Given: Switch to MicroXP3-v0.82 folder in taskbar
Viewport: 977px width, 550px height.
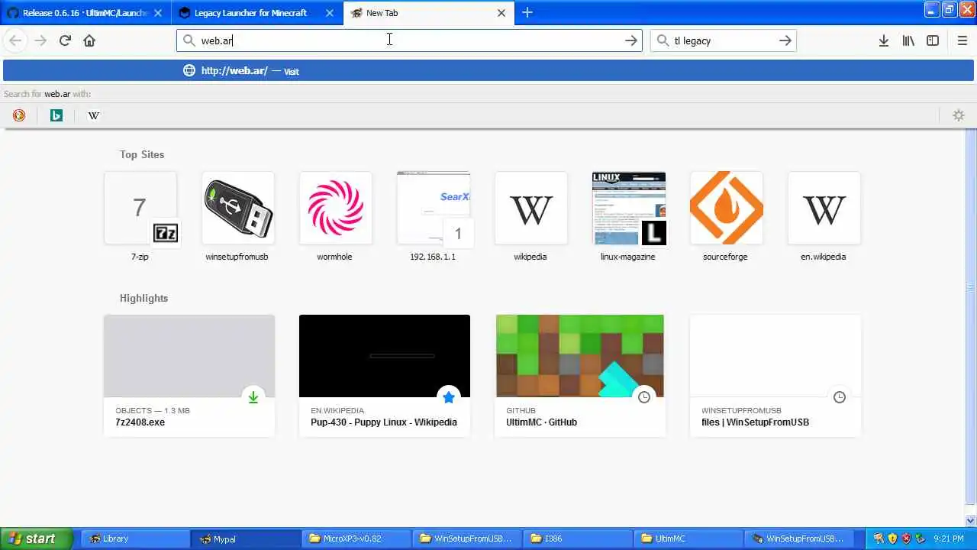Looking at the screenshot, I should (x=356, y=539).
